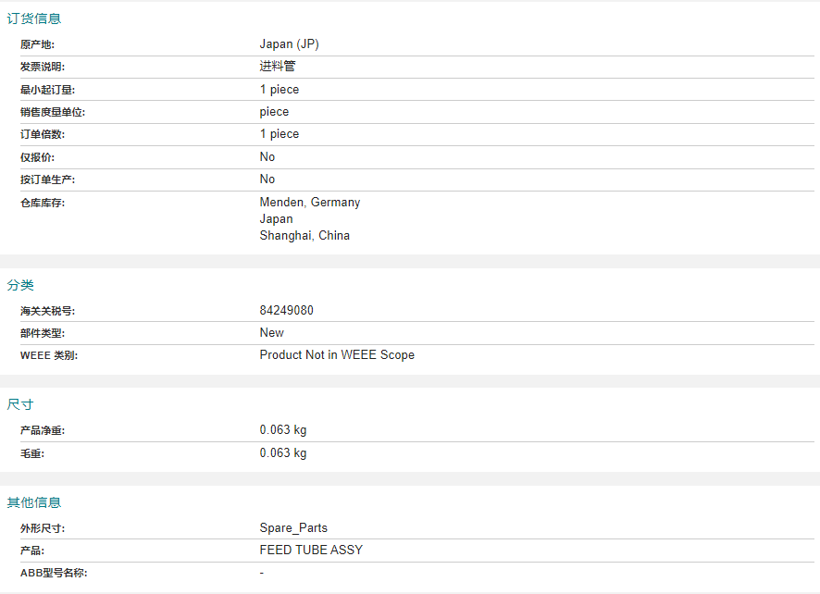Select Menden, Germany warehouse entry
The width and height of the screenshot is (820, 594).
(x=310, y=203)
